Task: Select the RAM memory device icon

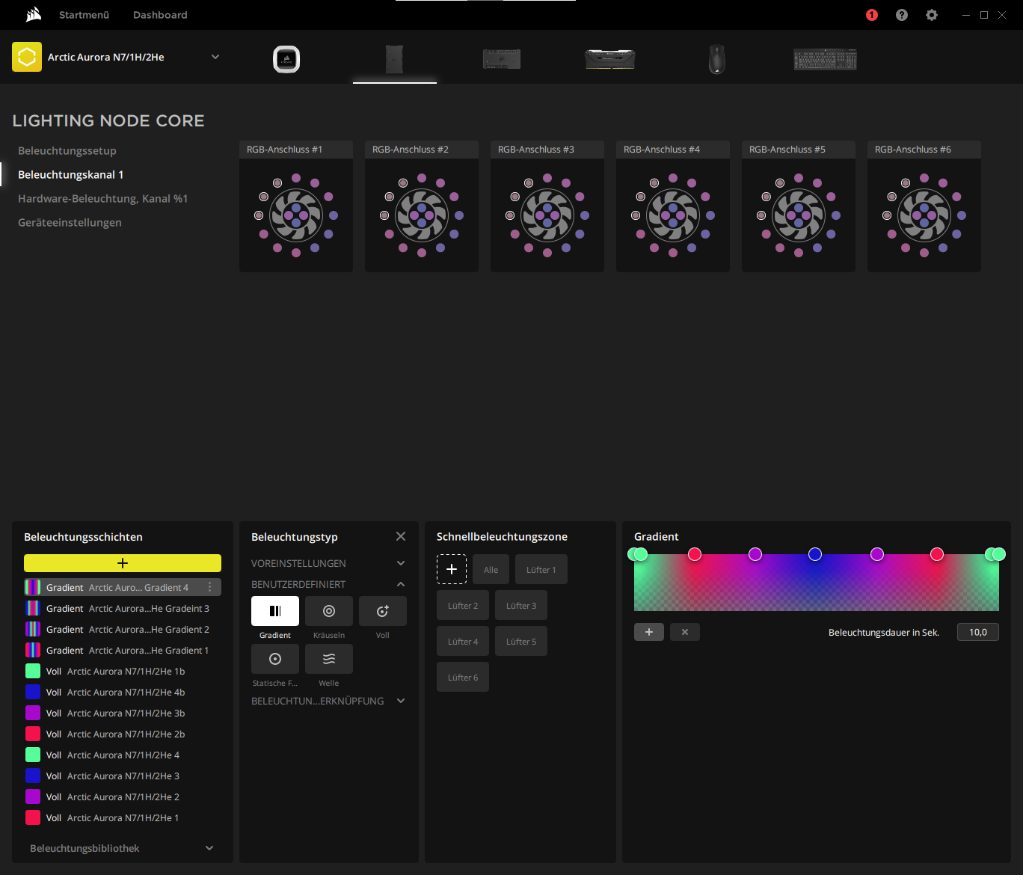Action: 609,59
